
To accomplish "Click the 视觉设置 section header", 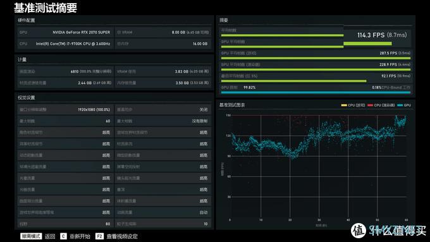I will (27, 97).
